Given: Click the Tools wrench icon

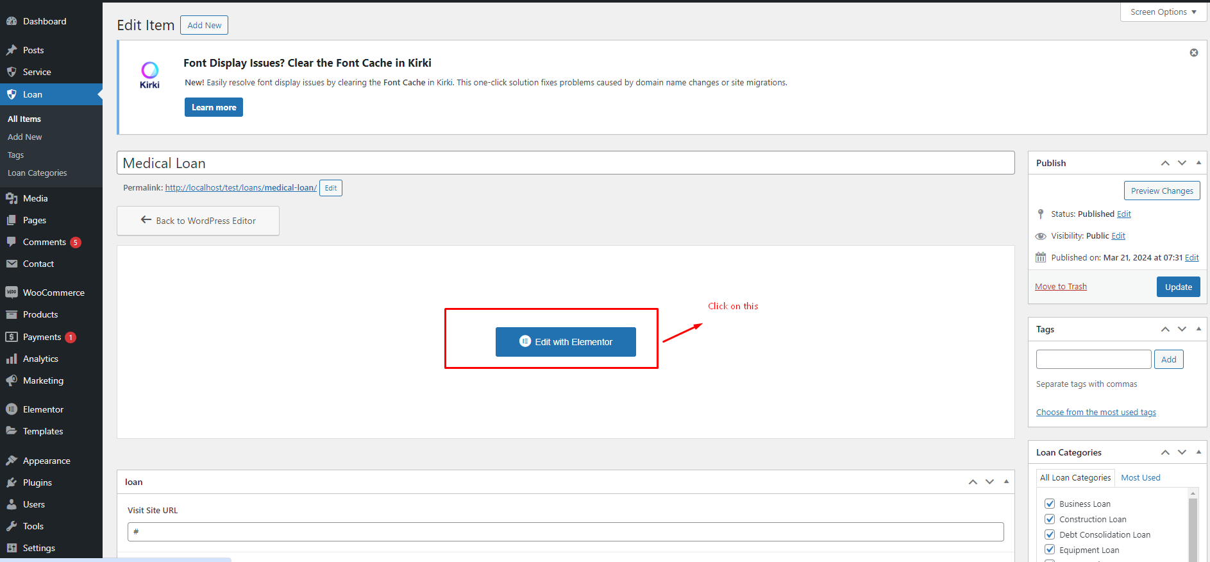Looking at the screenshot, I should (12, 526).
